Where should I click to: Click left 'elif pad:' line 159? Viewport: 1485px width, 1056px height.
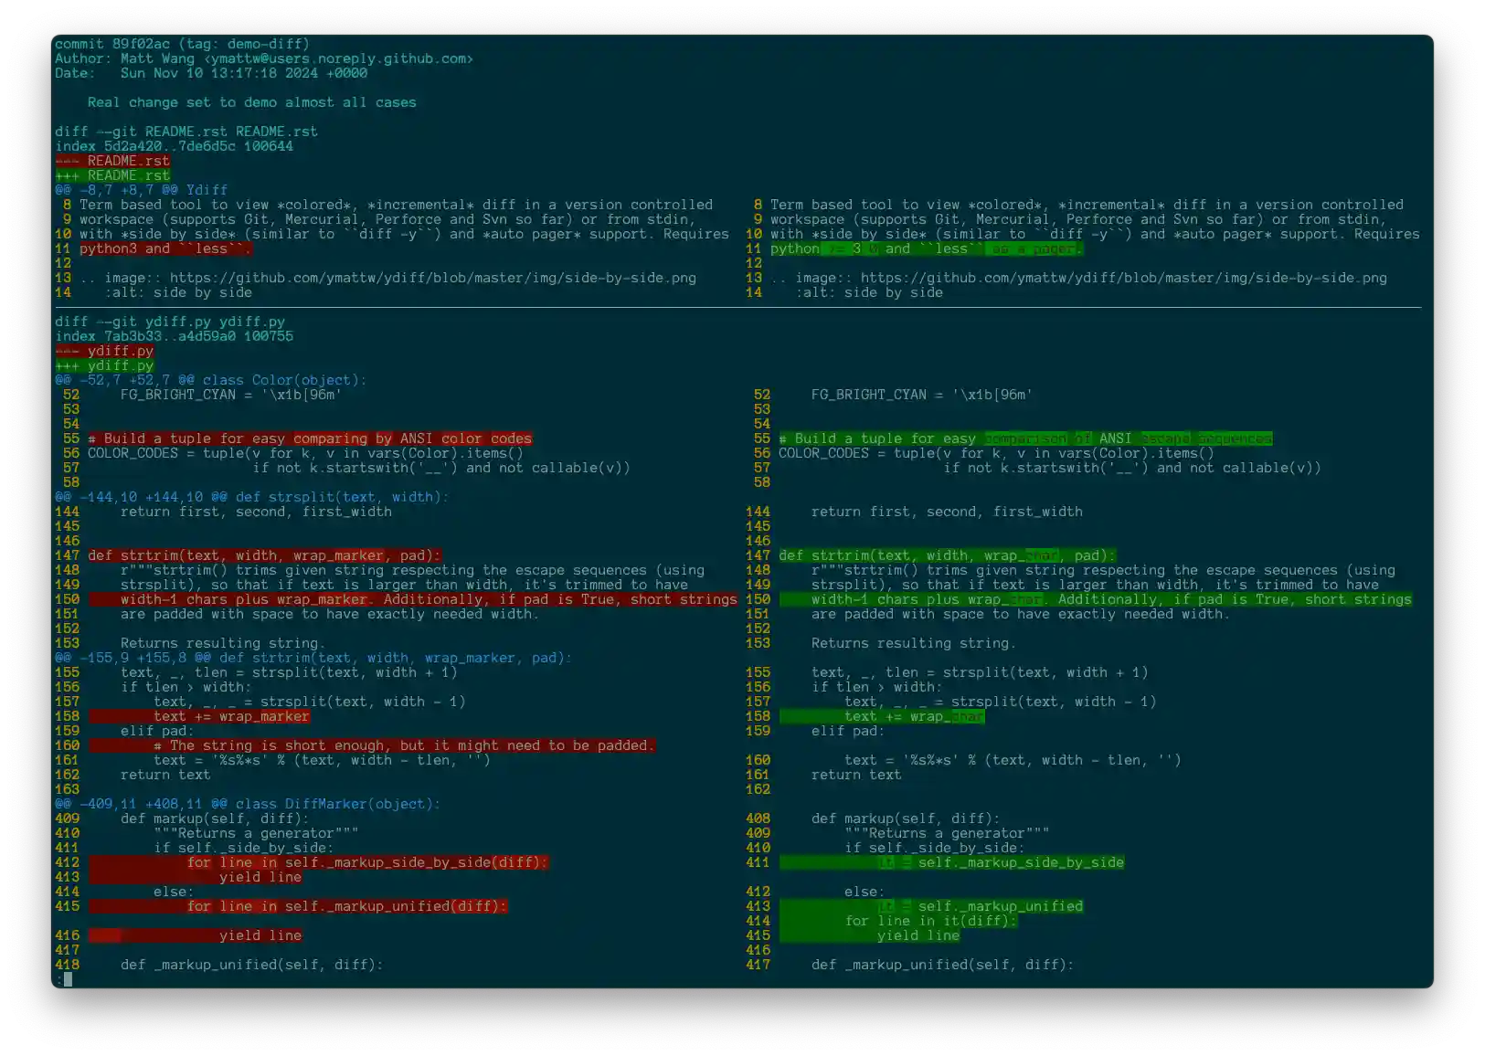point(157,731)
